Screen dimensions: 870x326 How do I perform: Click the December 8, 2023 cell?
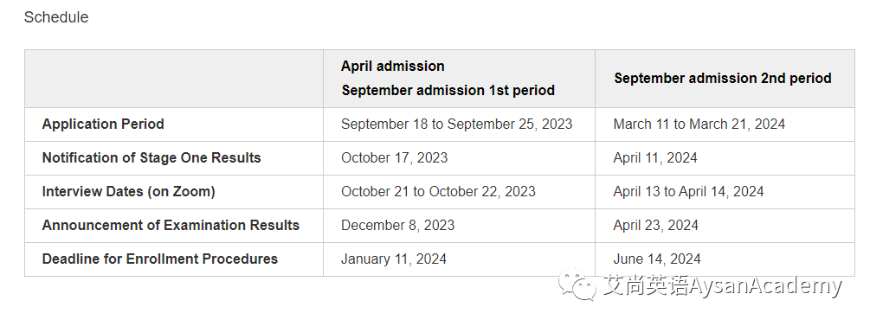(398, 225)
